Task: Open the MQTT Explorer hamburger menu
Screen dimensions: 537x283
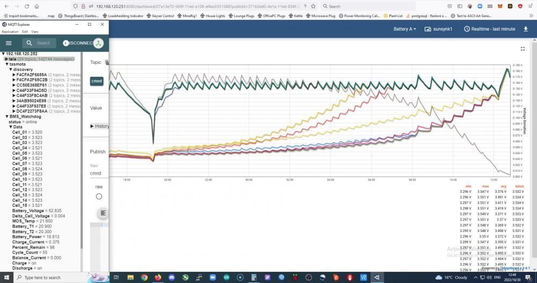Action: click(9, 43)
